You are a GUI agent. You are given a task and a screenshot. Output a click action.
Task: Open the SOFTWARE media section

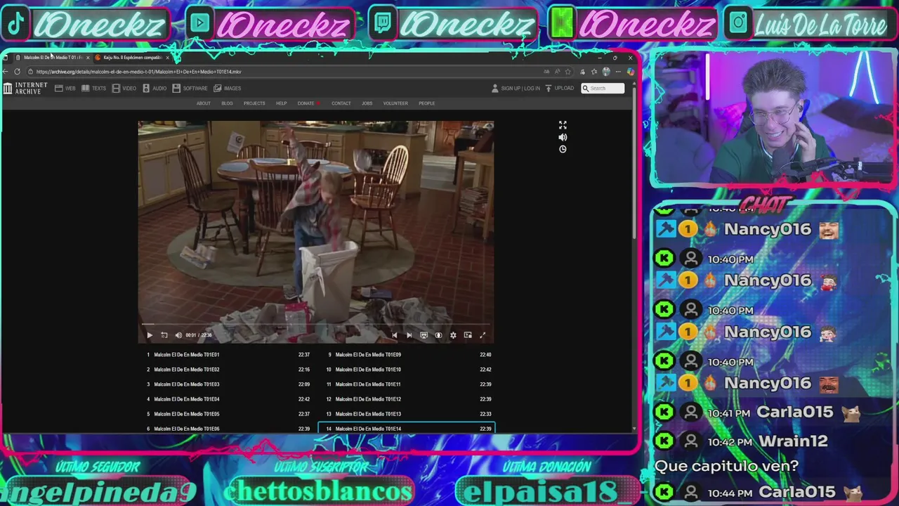[x=190, y=88]
